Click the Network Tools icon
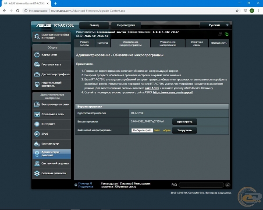 tap(37, 173)
